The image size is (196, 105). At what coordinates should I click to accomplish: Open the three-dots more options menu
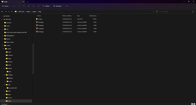(67, 6)
